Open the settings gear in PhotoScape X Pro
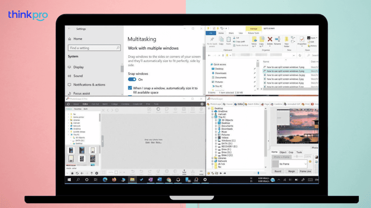This screenshot has height=208, width=371. tap(202, 104)
